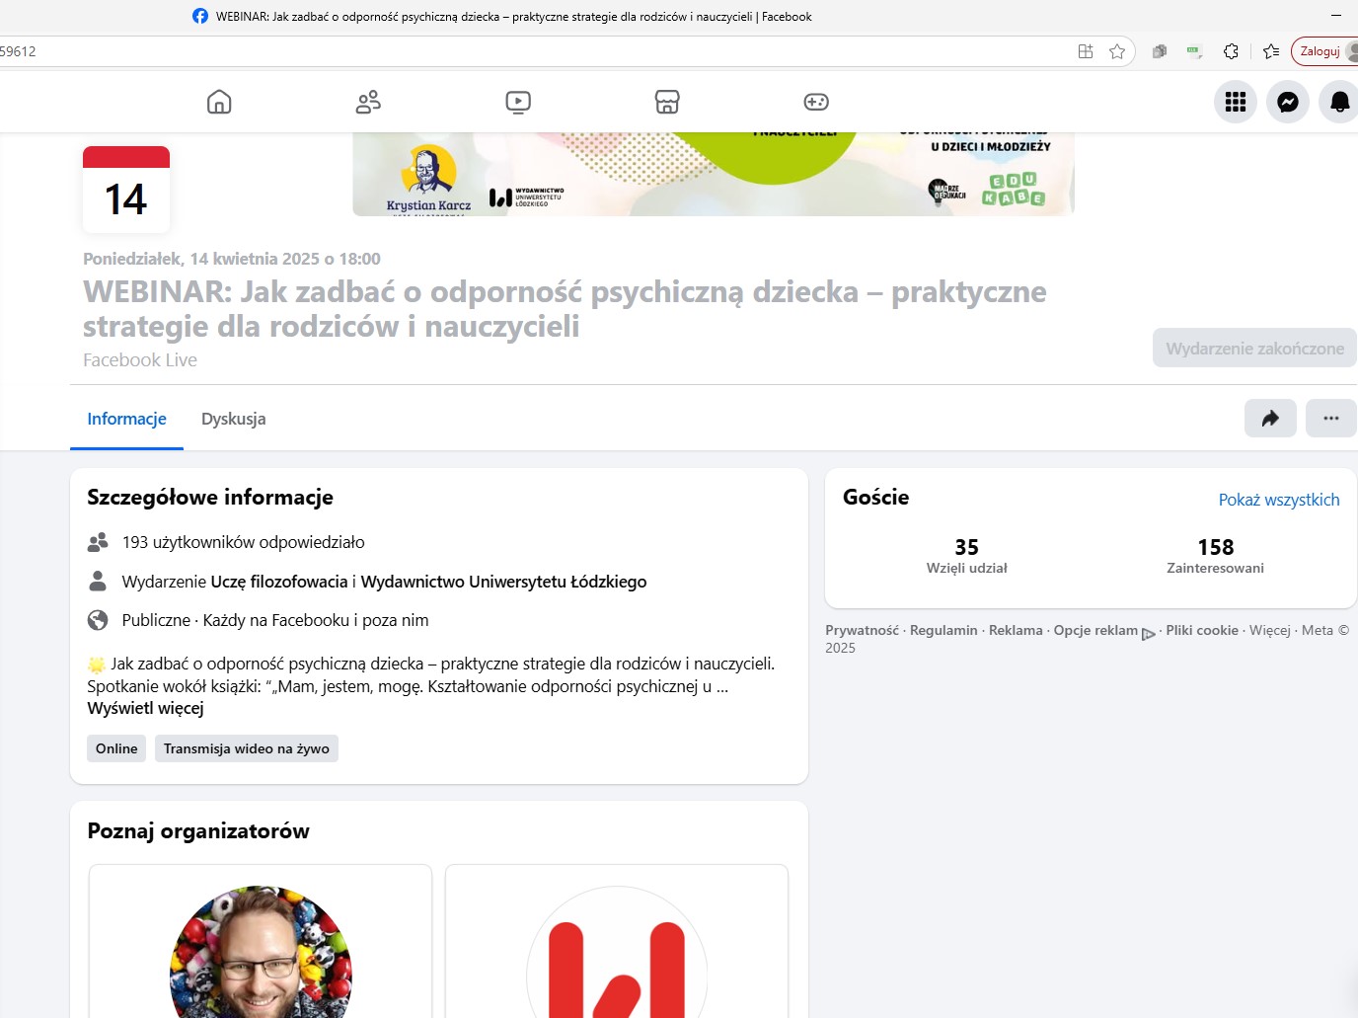Open browser Extensions puzzle icon
The width and height of the screenshot is (1358, 1018).
click(1231, 51)
